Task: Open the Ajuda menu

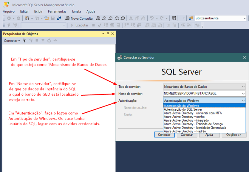Action: [91, 11]
